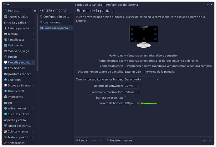Click the top-left corner hotspot on monitor preview
The image size is (216, 147).
click(x=132, y=29)
